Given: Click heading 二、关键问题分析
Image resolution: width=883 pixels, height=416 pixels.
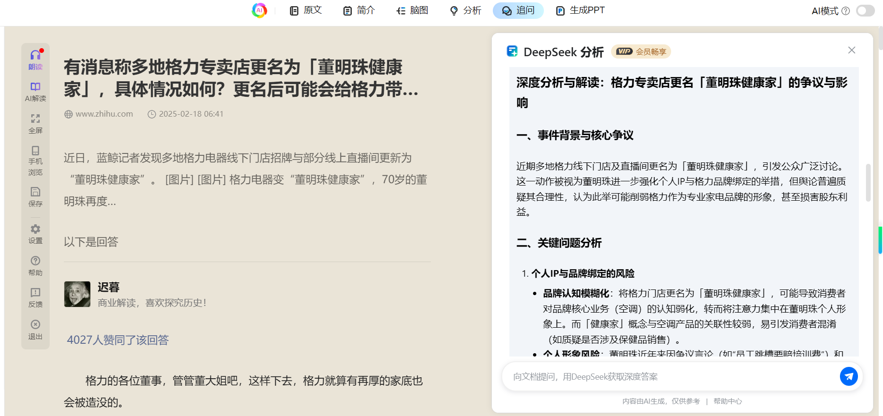Looking at the screenshot, I should coord(559,243).
